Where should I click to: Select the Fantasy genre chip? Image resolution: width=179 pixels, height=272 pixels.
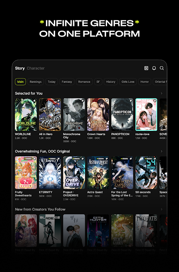click(x=67, y=82)
